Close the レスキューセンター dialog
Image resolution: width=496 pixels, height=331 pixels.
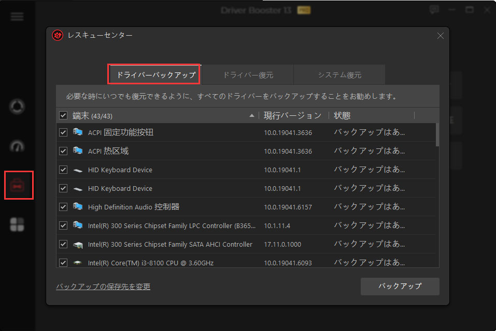point(441,36)
